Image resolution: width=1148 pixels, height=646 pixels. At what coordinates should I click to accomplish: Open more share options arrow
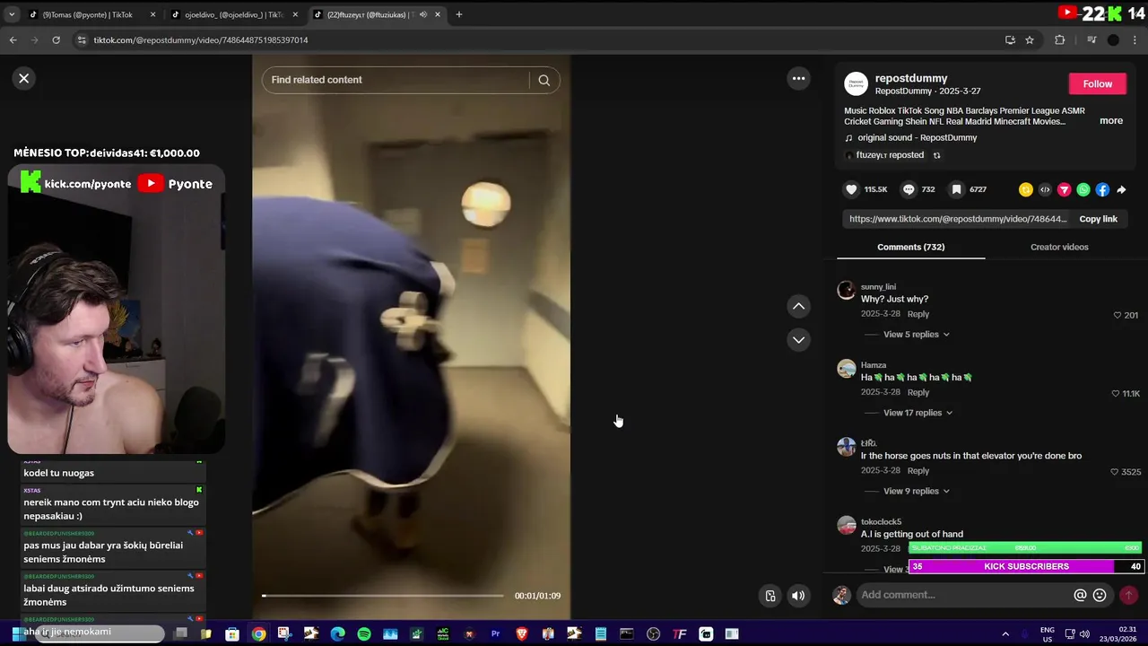tap(1121, 189)
